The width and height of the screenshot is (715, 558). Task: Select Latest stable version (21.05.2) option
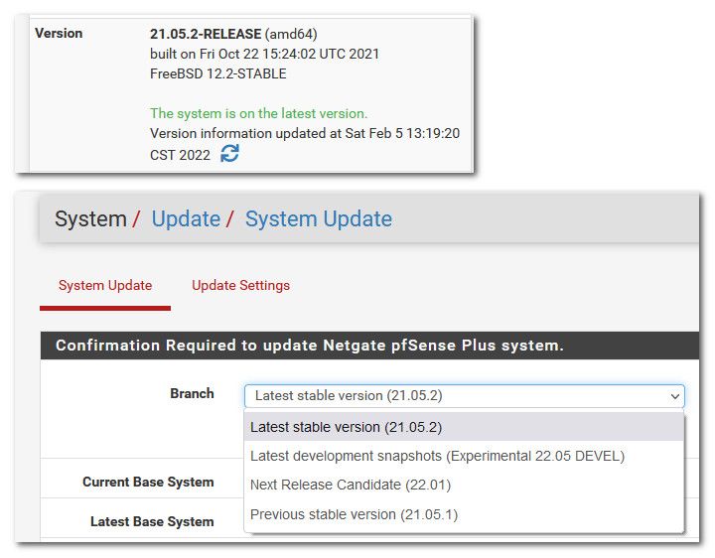coord(464,427)
